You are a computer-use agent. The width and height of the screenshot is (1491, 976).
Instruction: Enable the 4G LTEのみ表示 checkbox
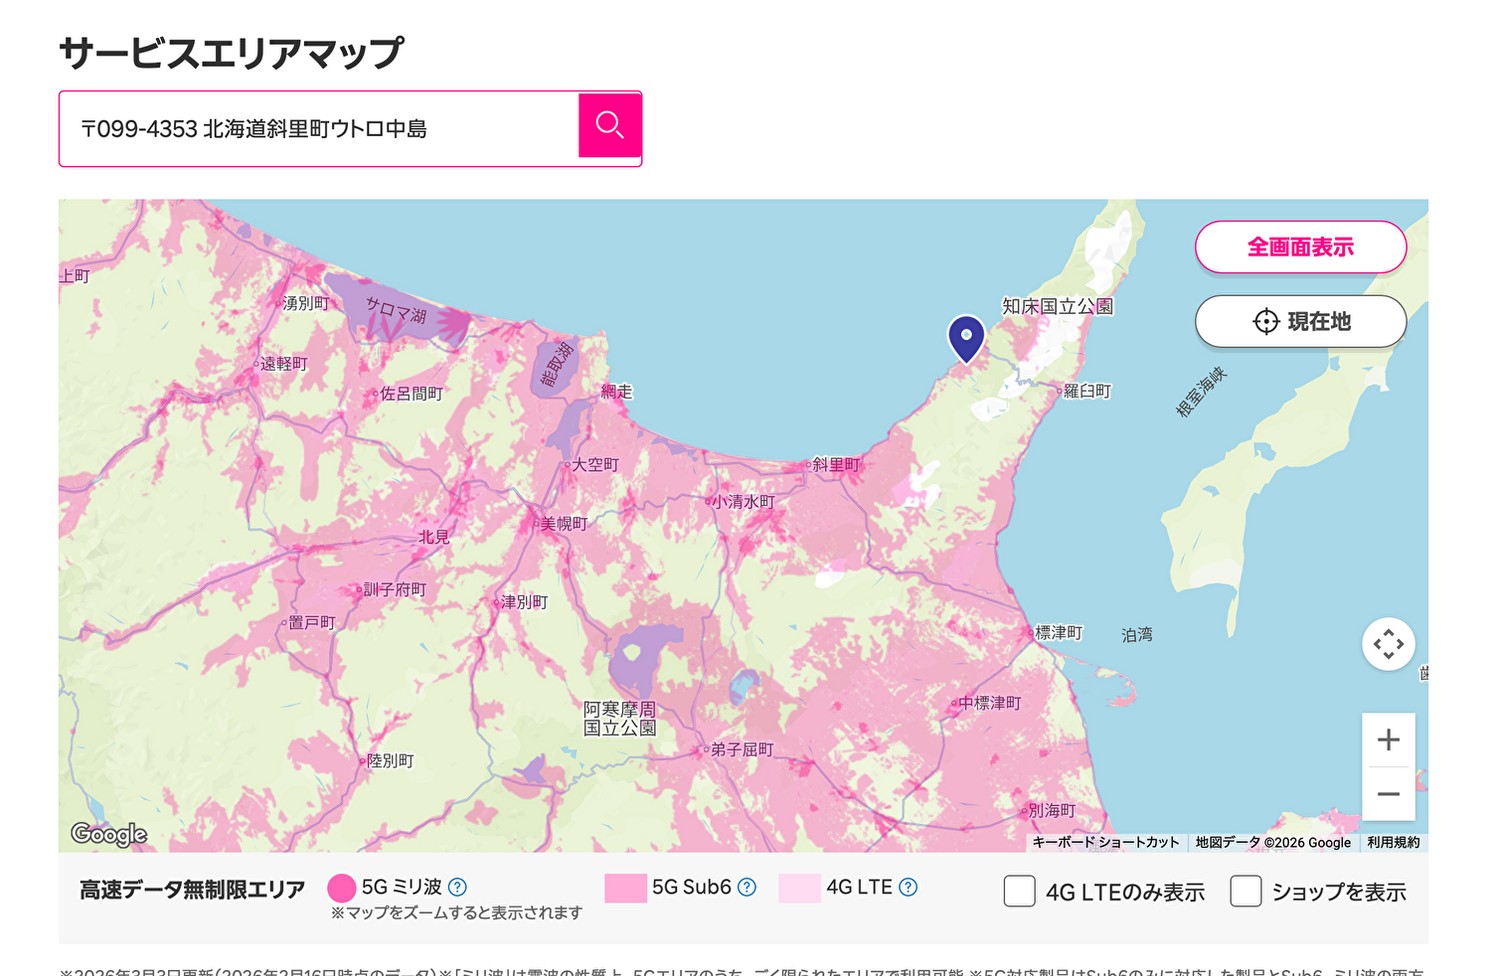click(x=1020, y=891)
